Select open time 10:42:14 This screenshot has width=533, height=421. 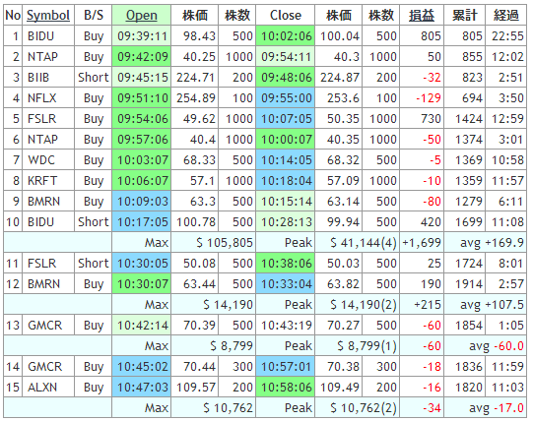pyautogui.click(x=142, y=326)
